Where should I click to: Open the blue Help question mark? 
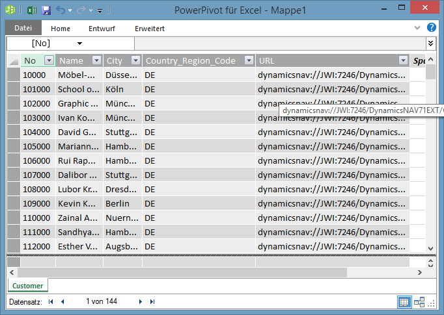click(x=431, y=28)
